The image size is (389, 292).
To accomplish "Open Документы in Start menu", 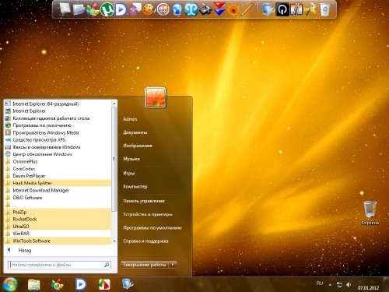I will [135, 132].
